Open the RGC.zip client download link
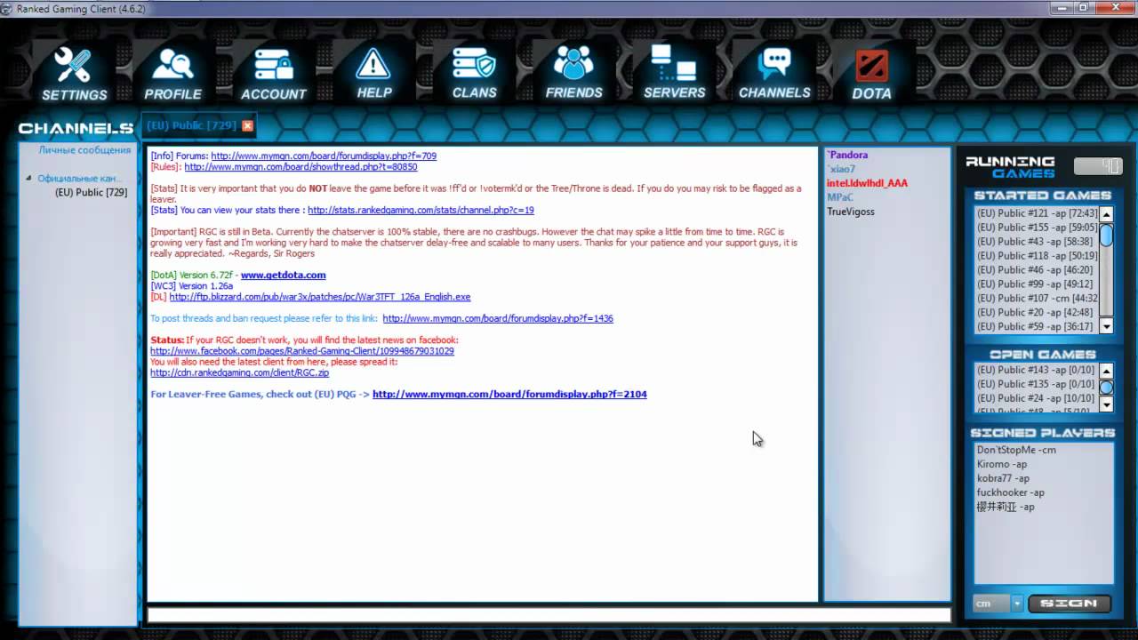The image size is (1138, 640). pos(239,372)
